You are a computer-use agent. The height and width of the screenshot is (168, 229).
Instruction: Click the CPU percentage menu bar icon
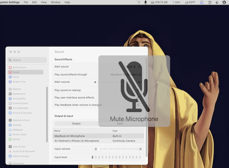pyautogui.click(x=202, y=2)
